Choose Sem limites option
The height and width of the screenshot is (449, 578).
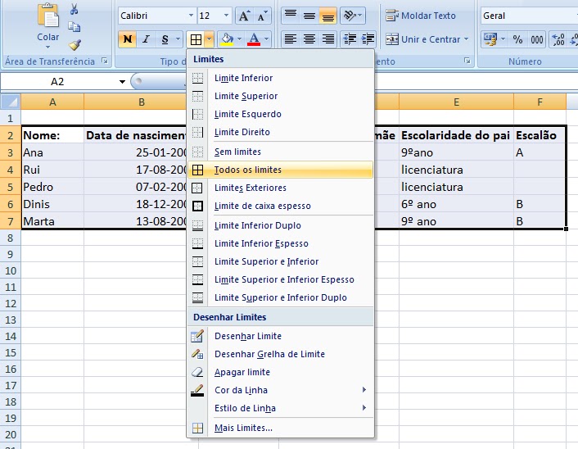pos(280,152)
